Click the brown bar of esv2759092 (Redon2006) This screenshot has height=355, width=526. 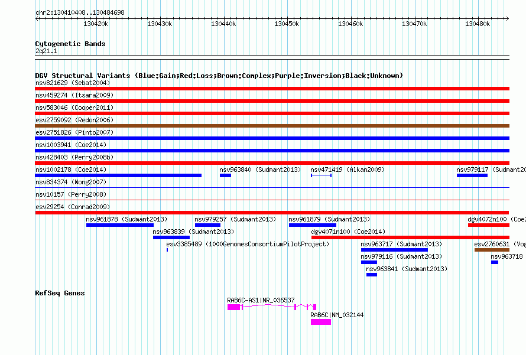[x=272, y=126]
